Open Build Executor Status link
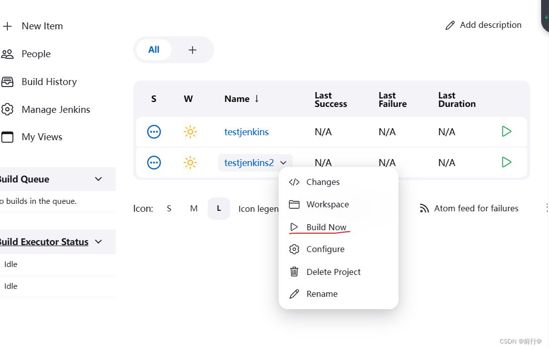 coord(44,242)
